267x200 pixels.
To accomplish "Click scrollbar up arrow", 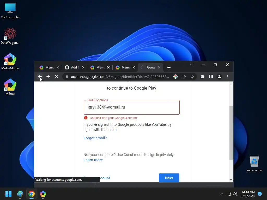I will pyautogui.click(x=231, y=84).
